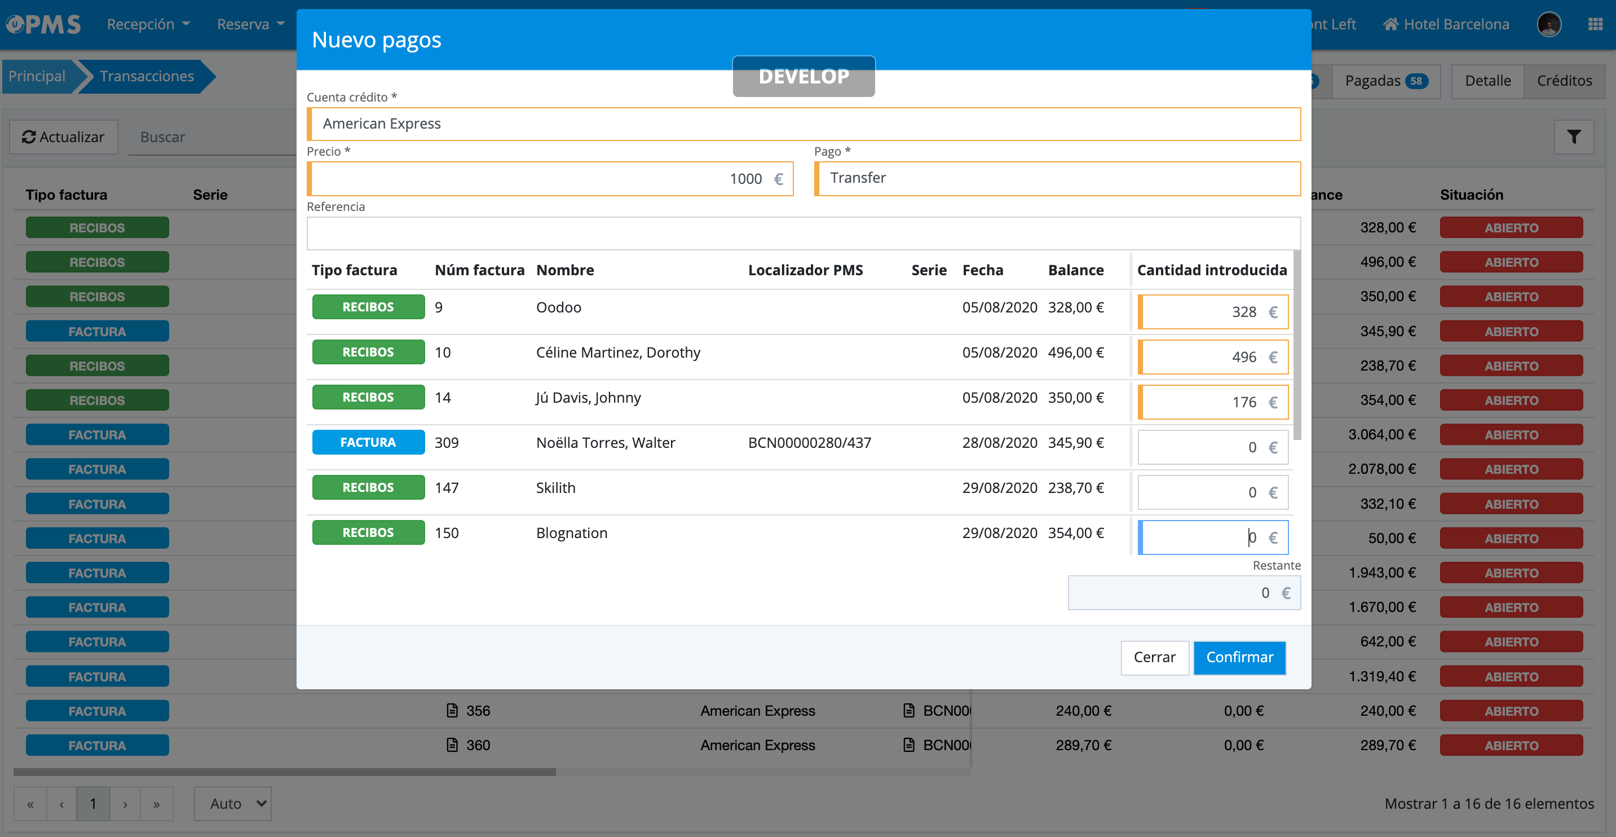This screenshot has width=1616, height=837.
Task: Click RECIBOS badge for invoice 9
Action: tap(368, 307)
